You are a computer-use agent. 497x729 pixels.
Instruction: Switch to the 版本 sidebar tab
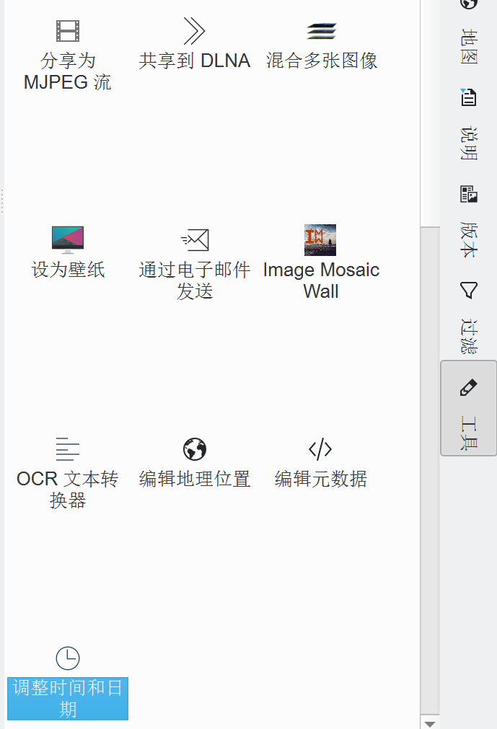click(x=468, y=225)
